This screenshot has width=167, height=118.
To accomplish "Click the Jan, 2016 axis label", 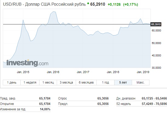I will [x=53, y=72].
